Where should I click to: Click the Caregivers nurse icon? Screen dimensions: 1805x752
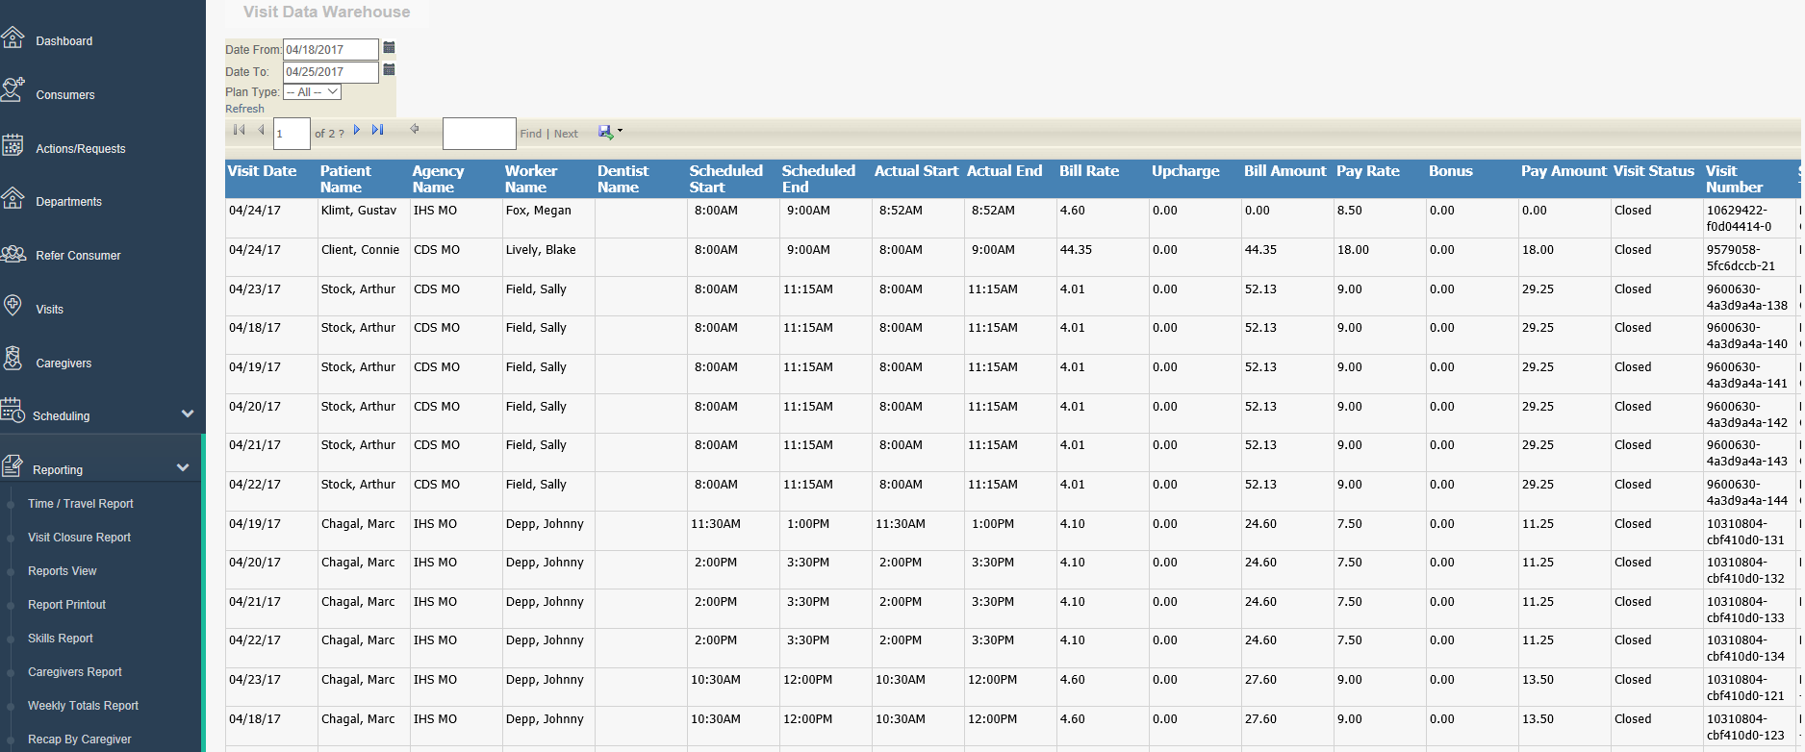click(13, 359)
